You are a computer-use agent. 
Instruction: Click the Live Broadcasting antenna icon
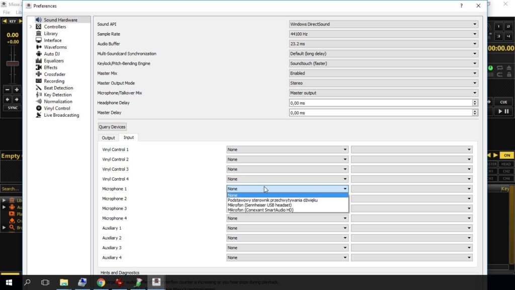(39, 115)
